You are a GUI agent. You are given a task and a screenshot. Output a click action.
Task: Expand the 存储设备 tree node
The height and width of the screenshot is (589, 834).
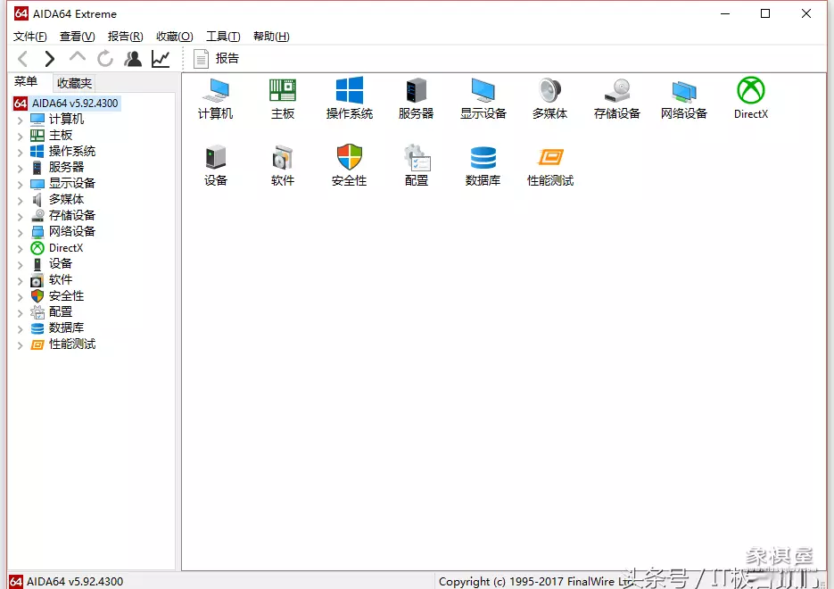21,217
